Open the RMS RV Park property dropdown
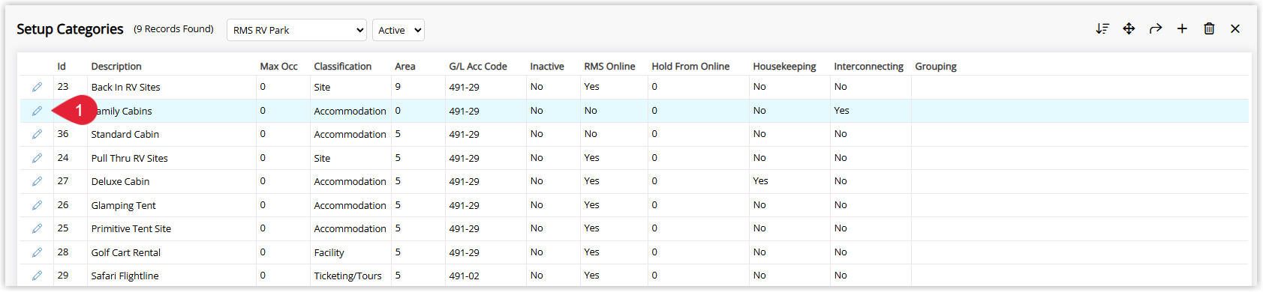The height and width of the screenshot is (292, 1263). coord(296,30)
